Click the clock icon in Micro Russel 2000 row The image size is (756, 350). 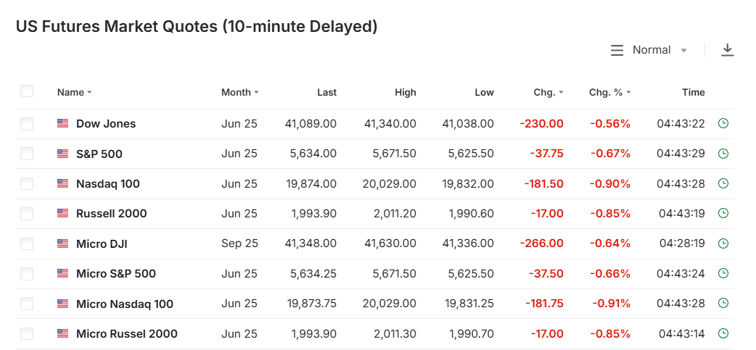coord(723,334)
